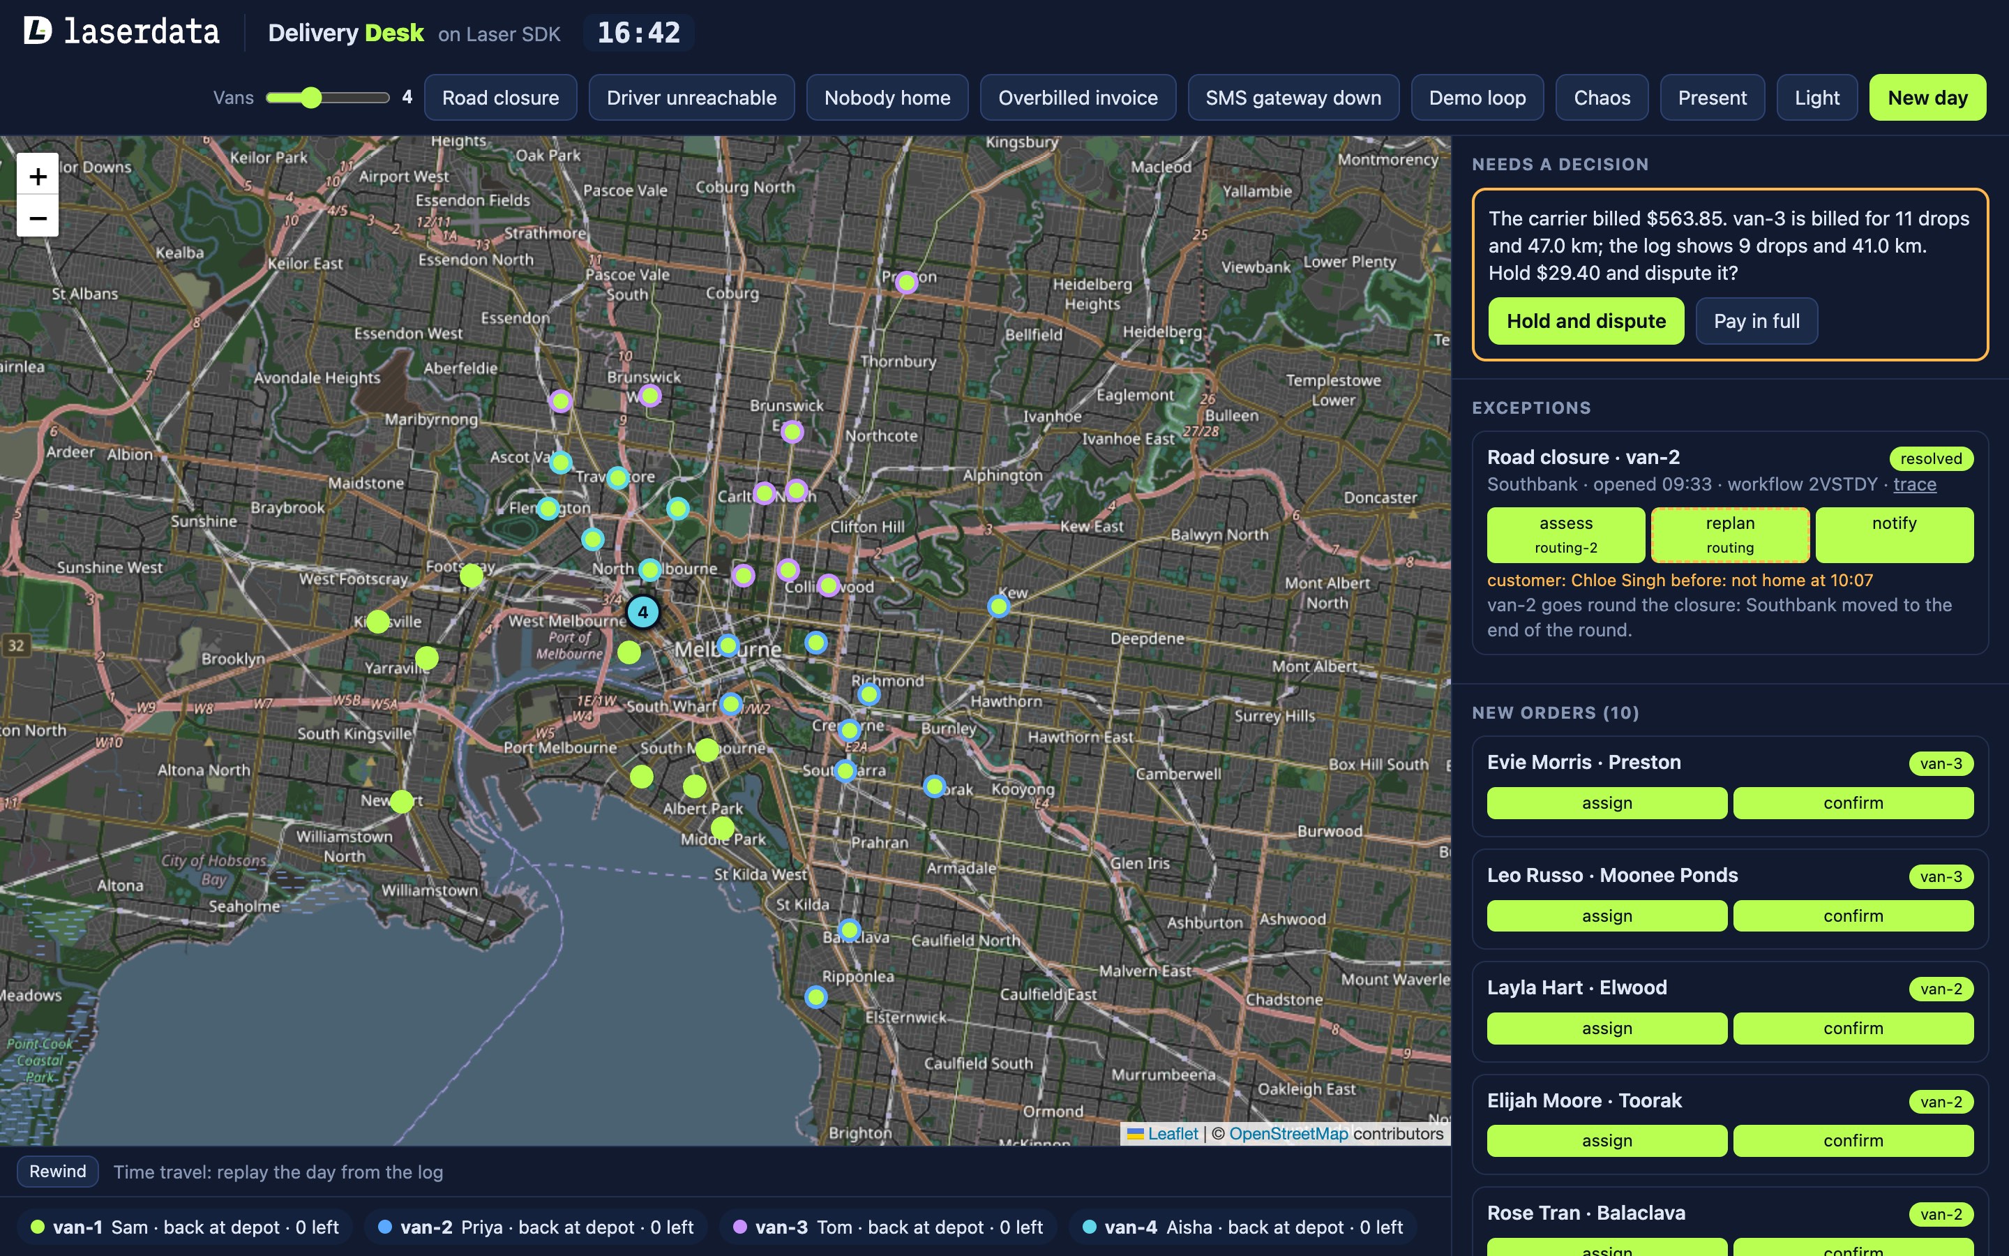Click confirm for Leo Russo order
This screenshot has height=1256, width=2009.
pos(1853,916)
